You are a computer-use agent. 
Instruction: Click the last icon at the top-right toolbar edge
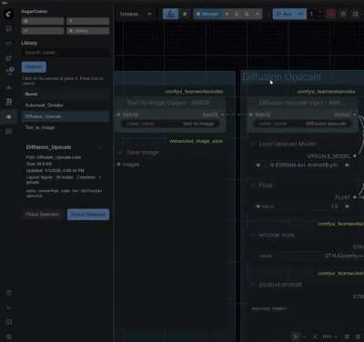click(x=355, y=14)
